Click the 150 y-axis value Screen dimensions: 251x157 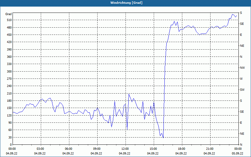9,108
